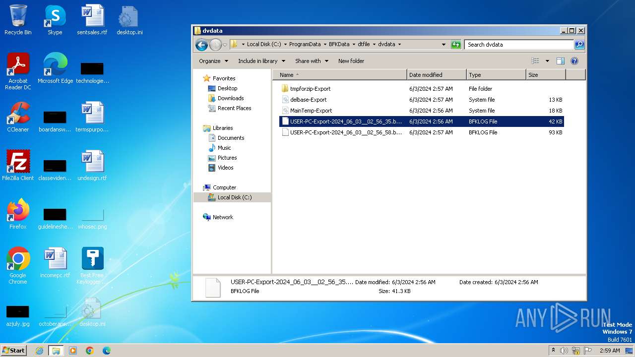Click the search magnifier icon
Image resolution: width=635 pixels, height=357 pixels.
(x=579, y=45)
